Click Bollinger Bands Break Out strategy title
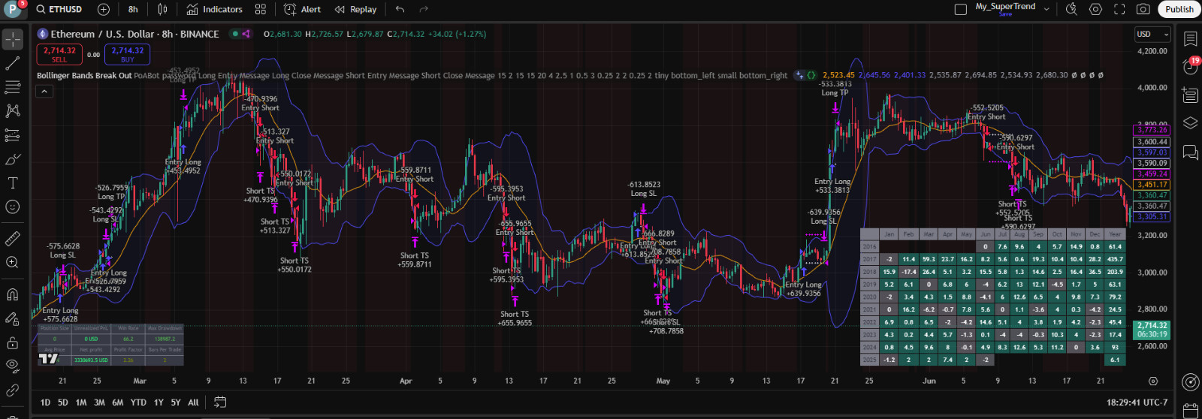1202x419 pixels. (x=84, y=75)
